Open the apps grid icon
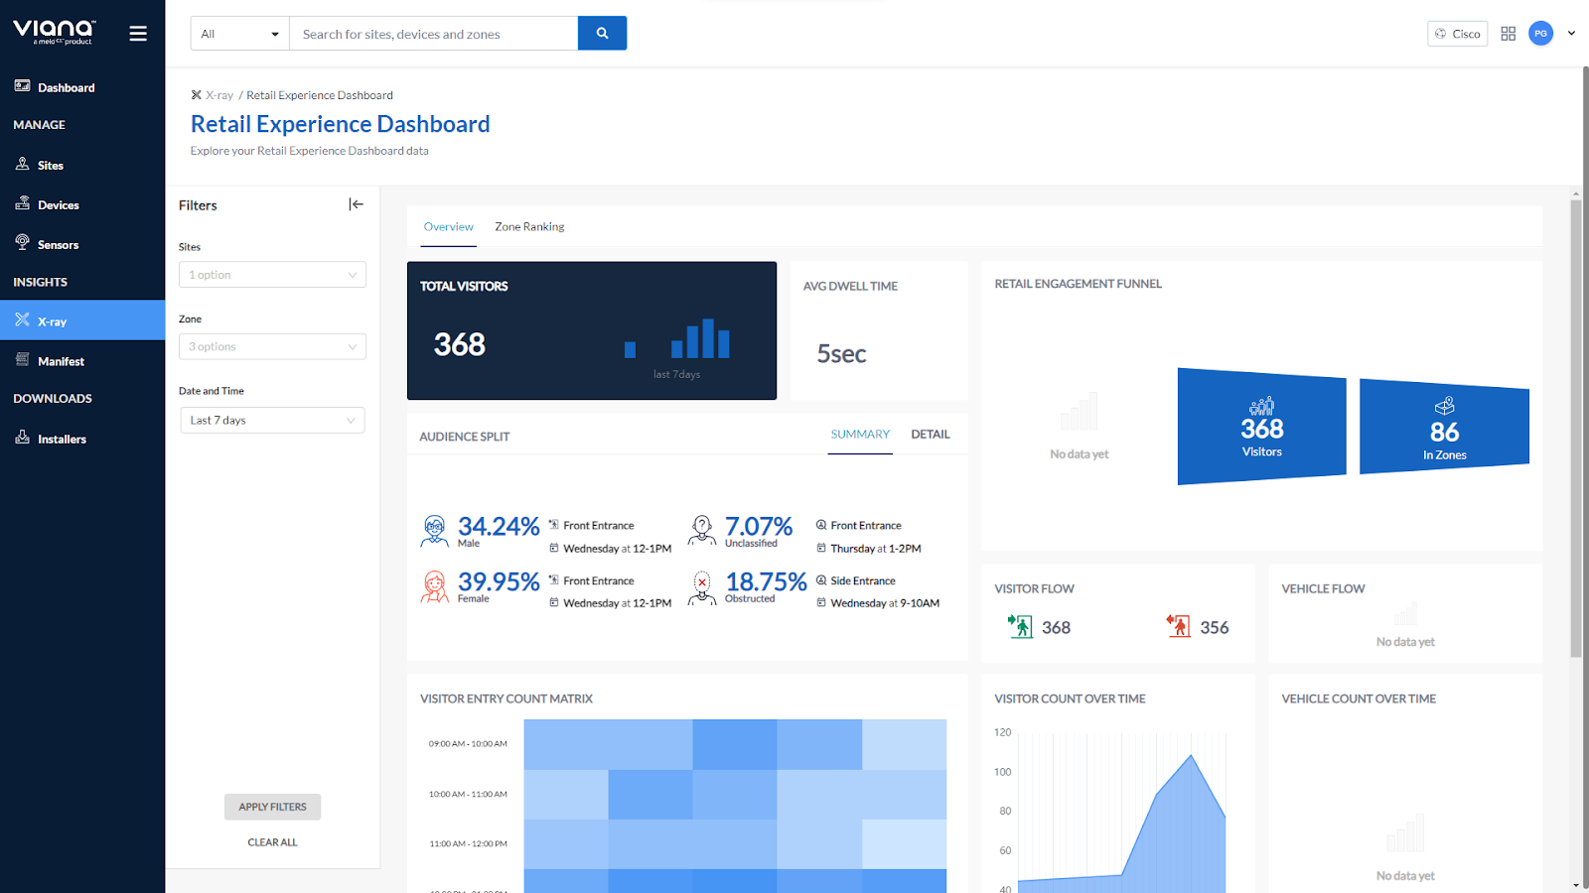The image size is (1589, 893). 1508,34
